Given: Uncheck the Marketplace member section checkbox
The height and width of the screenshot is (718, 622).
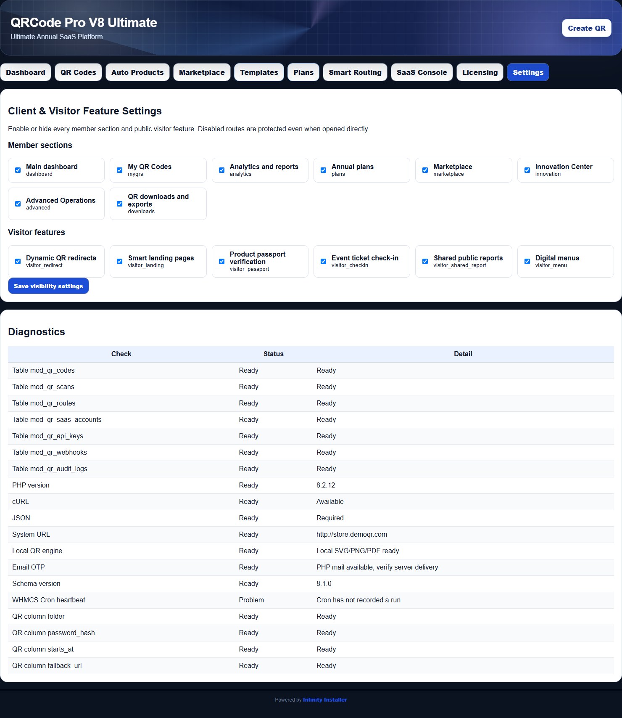Looking at the screenshot, I should click(x=425, y=170).
